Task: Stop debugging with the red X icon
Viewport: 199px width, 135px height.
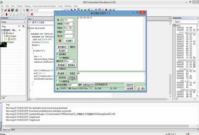Action: [32, 15]
